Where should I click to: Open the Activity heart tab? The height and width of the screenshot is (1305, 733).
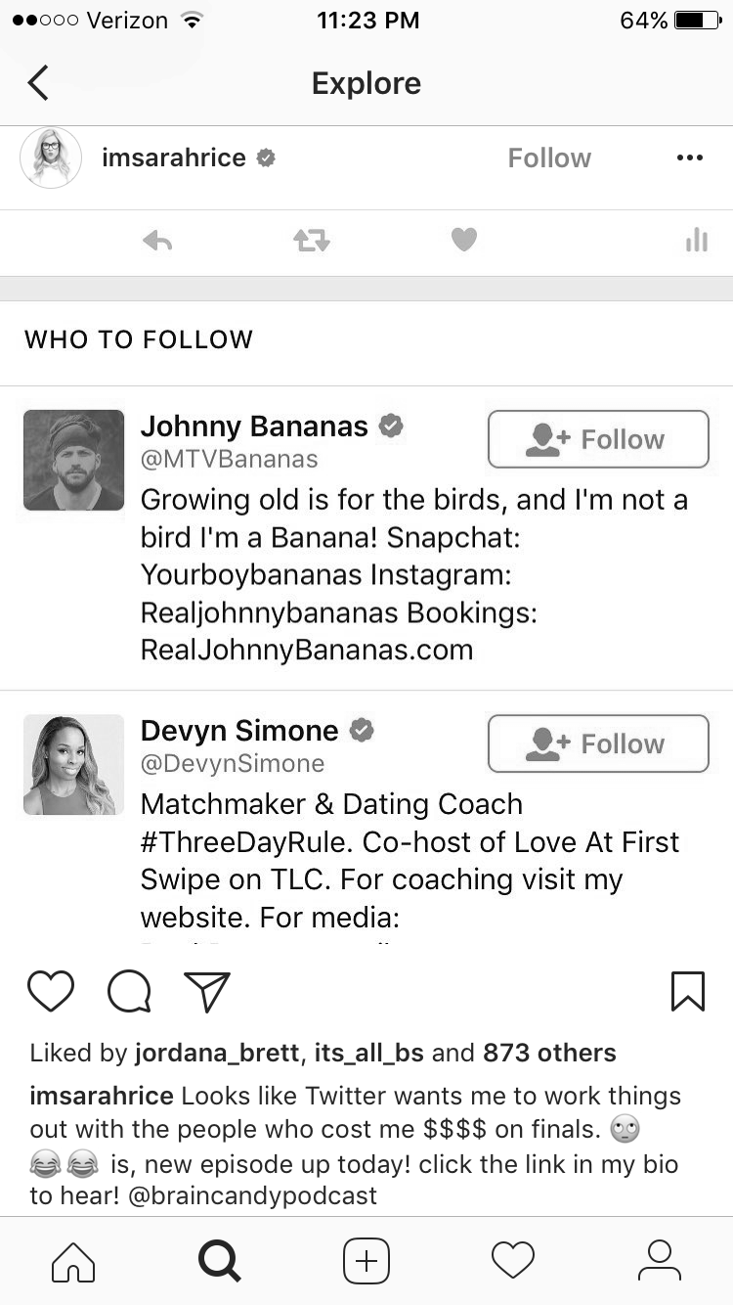[x=513, y=1261]
